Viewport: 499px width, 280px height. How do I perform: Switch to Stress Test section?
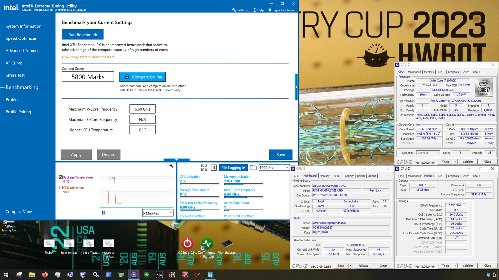(x=15, y=75)
